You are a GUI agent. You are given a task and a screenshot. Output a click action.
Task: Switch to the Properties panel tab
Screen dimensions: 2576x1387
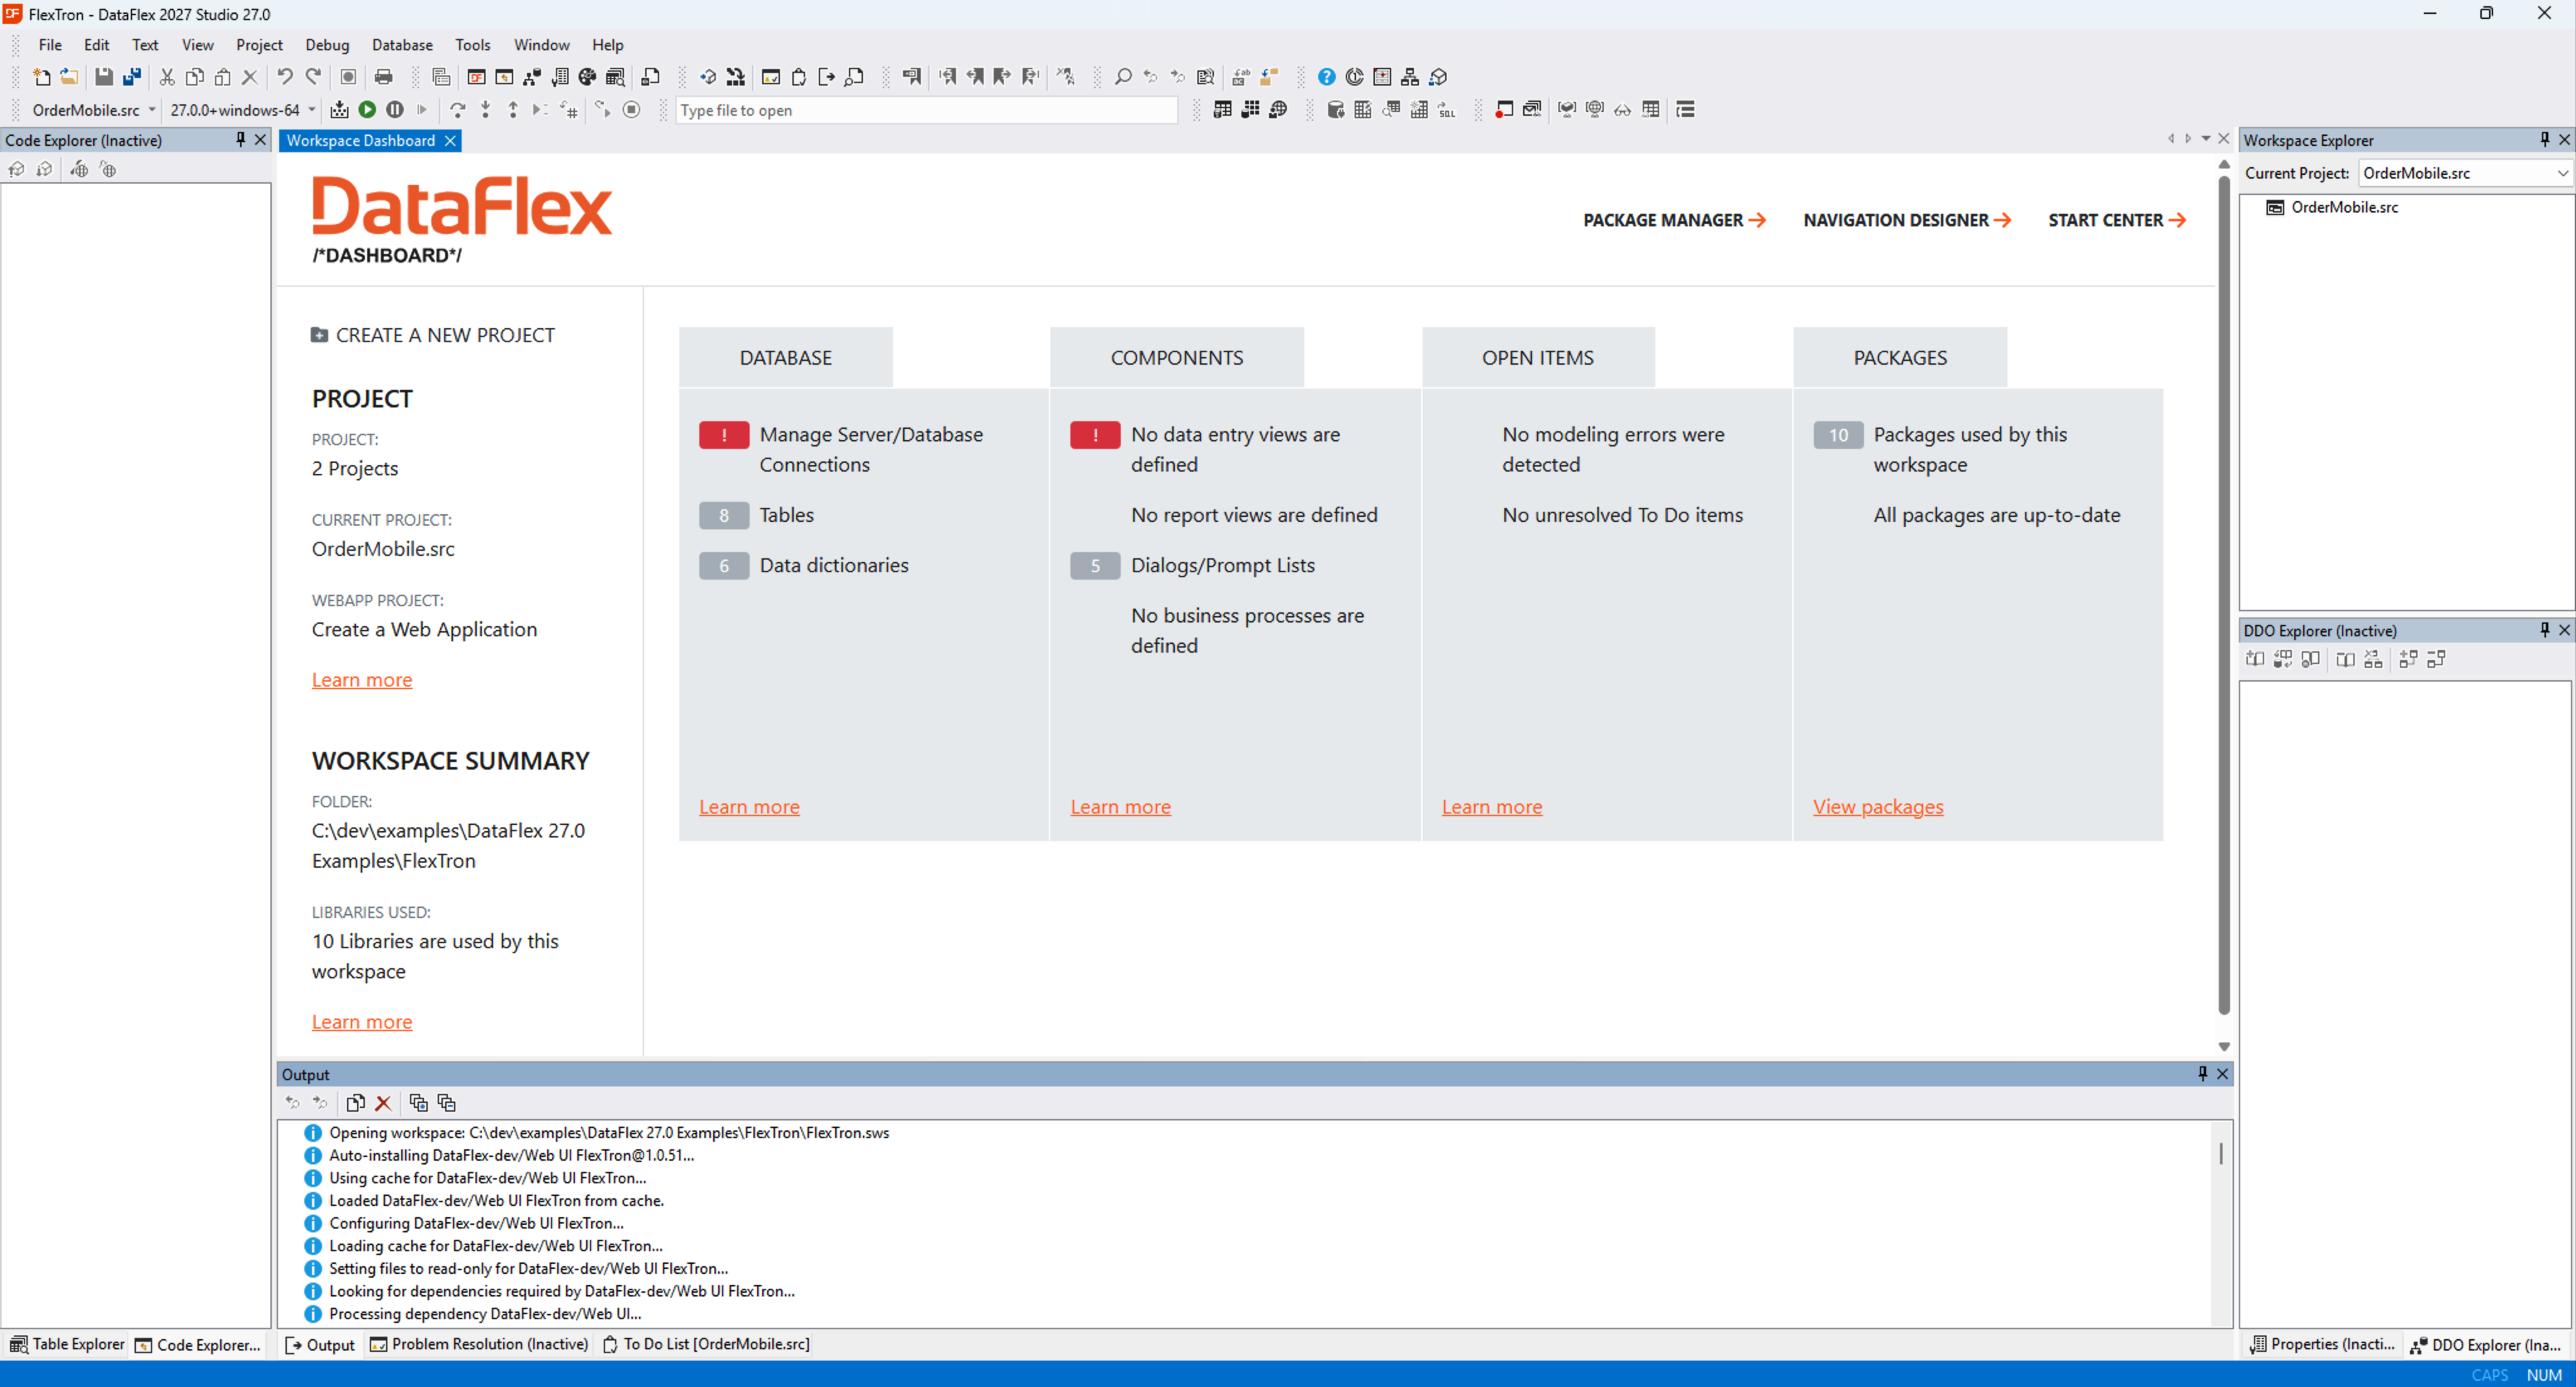tap(2322, 1345)
